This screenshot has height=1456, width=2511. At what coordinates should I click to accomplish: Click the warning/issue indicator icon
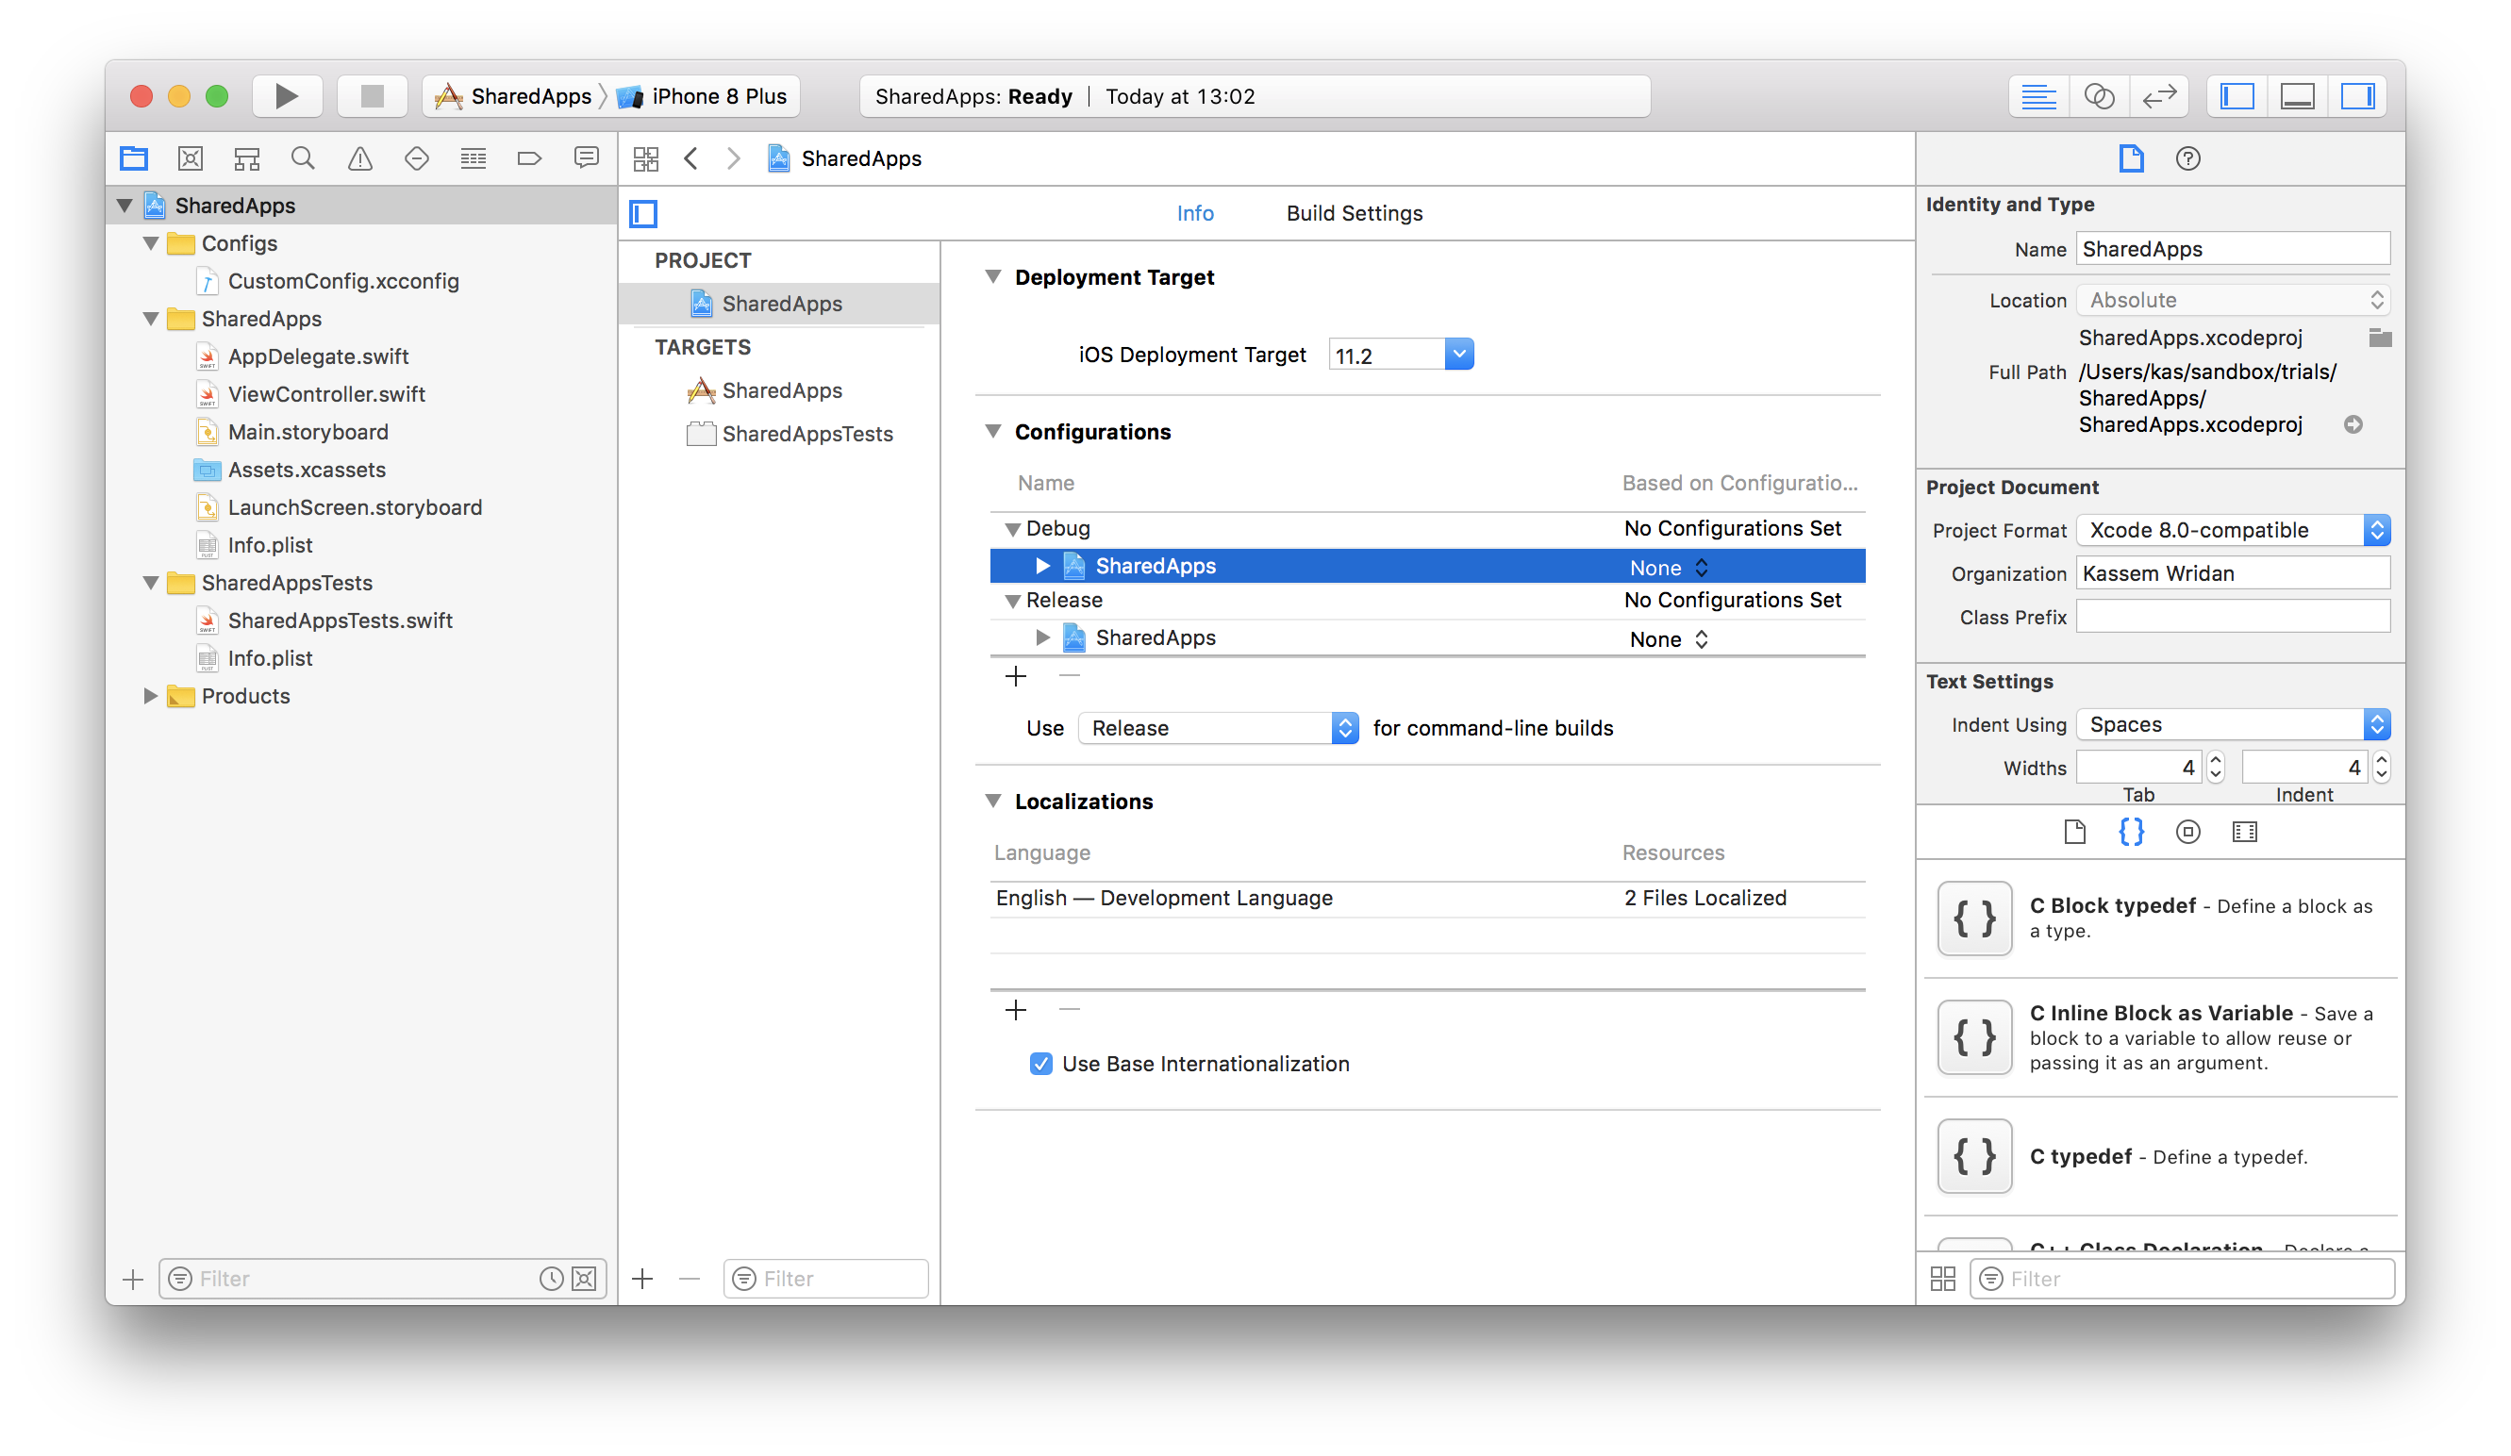pyautogui.click(x=357, y=159)
